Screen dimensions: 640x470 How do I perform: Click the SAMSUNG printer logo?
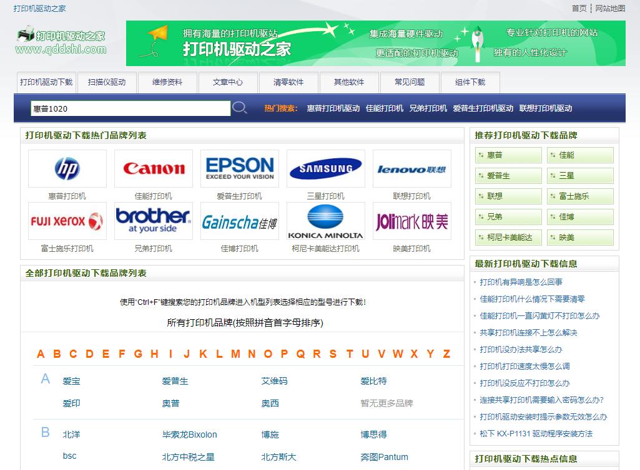pos(325,167)
